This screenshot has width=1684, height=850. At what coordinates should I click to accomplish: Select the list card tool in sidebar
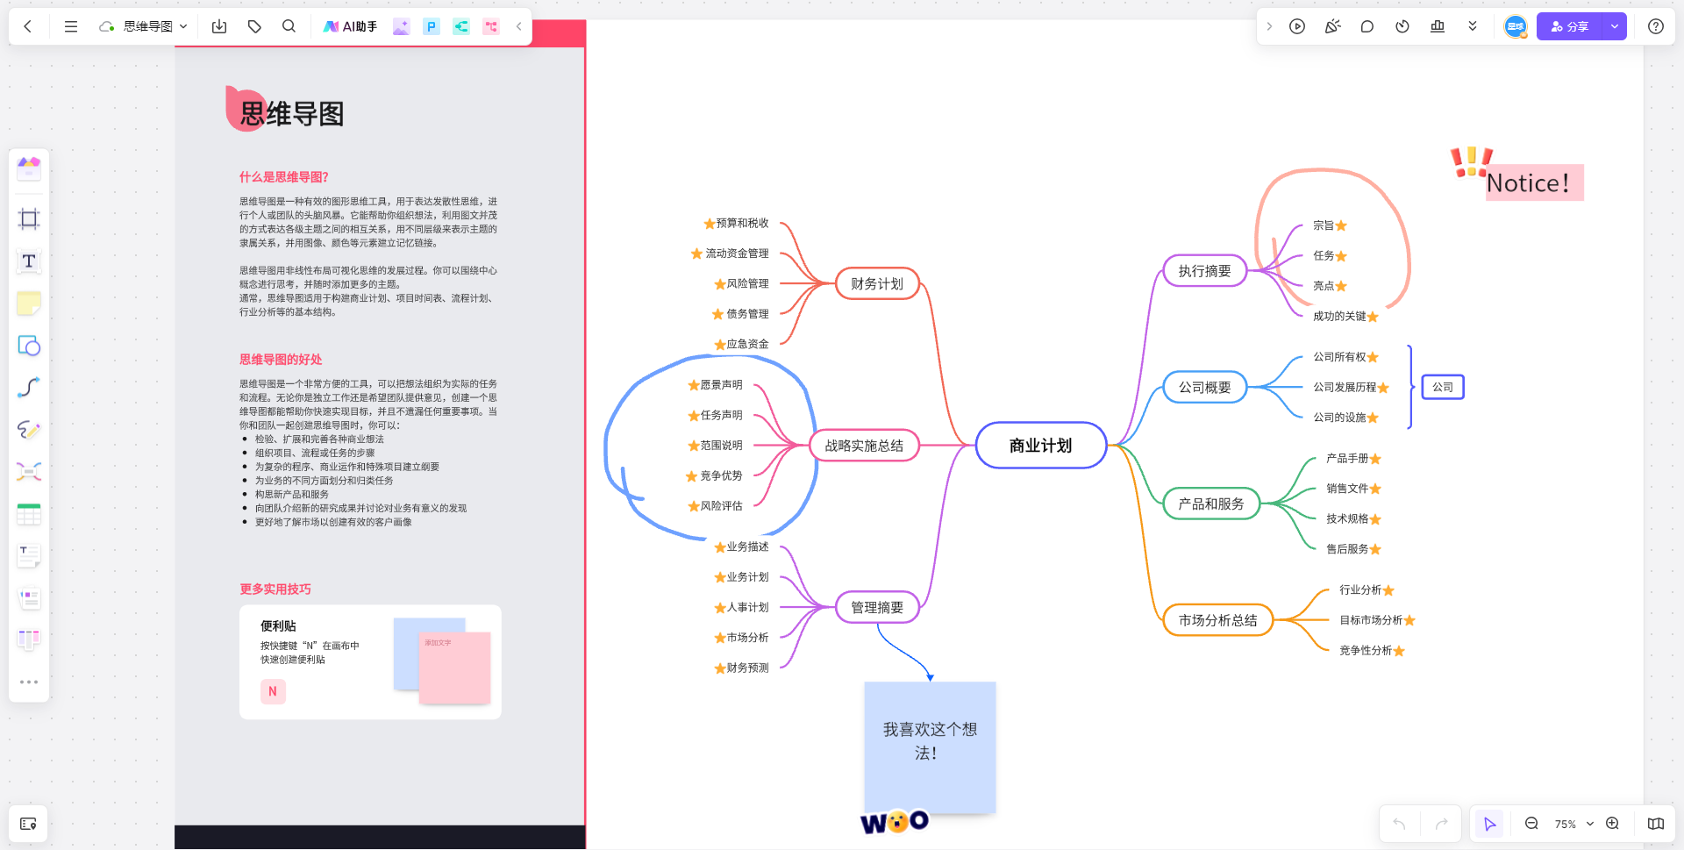pos(29,598)
